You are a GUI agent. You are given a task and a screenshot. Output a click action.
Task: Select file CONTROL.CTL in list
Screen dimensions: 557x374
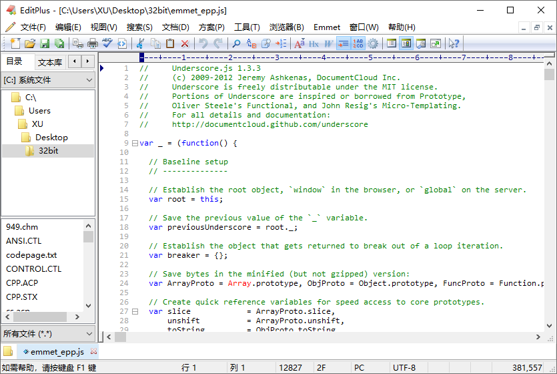[x=33, y=268]
